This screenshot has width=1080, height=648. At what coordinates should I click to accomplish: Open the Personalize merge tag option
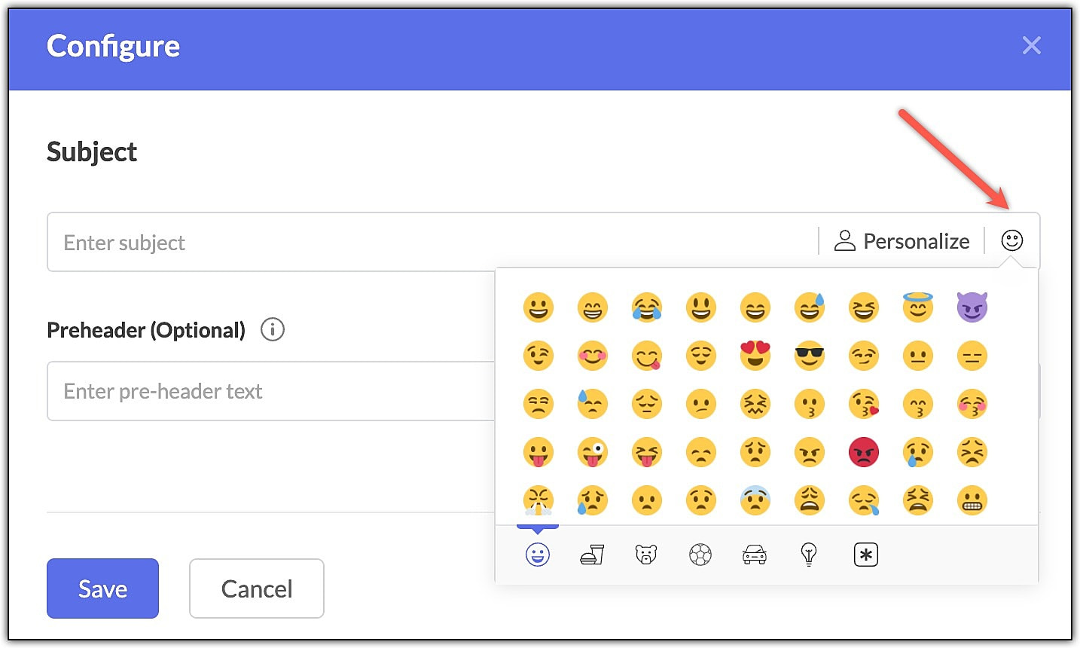(902, 241)
